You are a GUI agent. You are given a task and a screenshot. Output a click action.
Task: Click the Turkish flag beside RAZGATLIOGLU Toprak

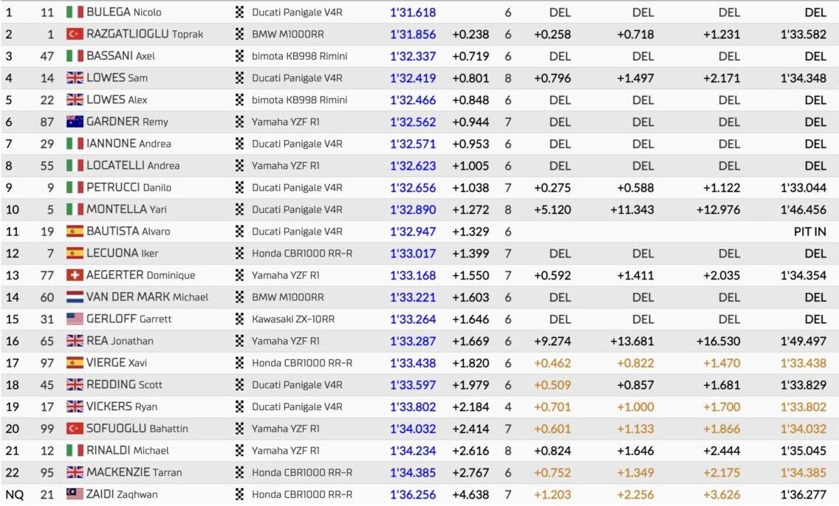click(x=75, y=34)
